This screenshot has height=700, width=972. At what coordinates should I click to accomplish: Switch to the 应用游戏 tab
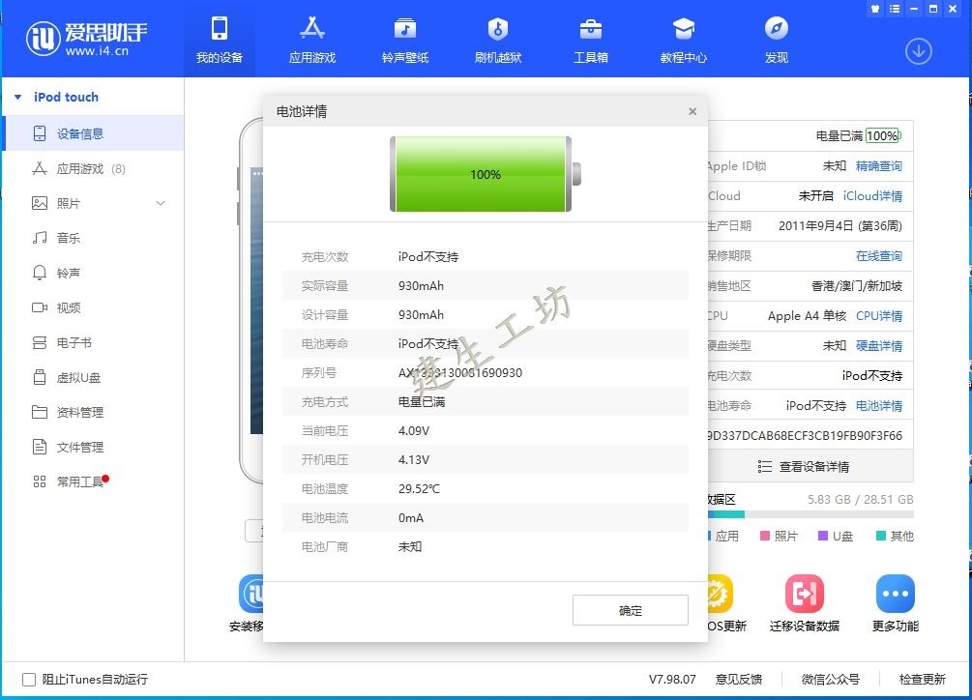pyautogui.click(x=311, y=41)
